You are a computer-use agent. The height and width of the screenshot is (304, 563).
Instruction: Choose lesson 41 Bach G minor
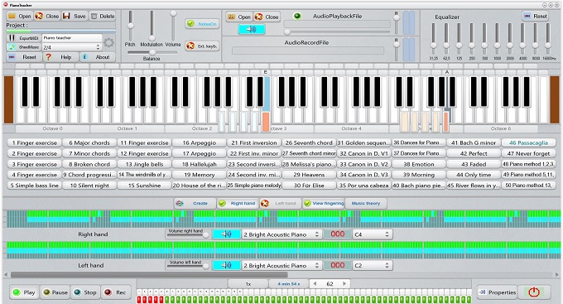click(x=474, y=142)
